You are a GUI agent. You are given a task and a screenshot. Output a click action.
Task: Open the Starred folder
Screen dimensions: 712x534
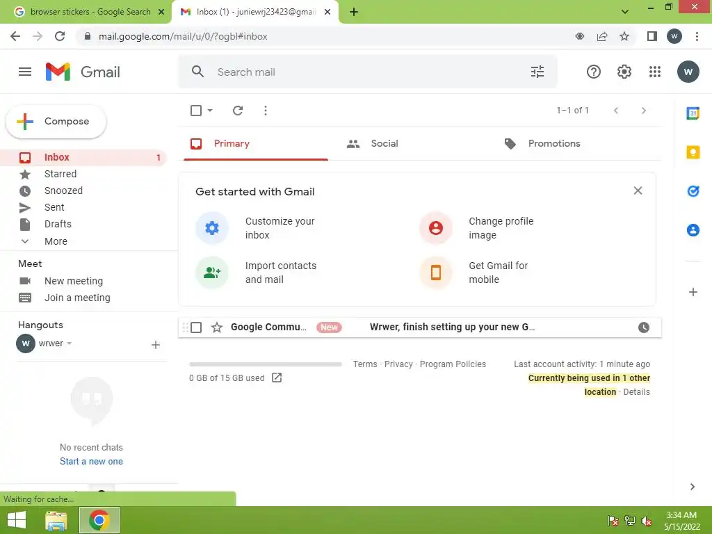(83, 174)
